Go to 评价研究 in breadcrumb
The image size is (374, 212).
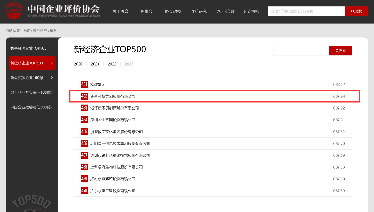[40, 31]
